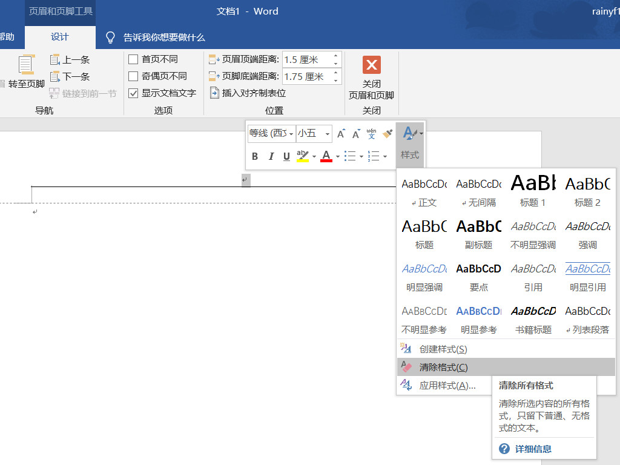The width and height of the screenshot is (620, 465).
Task: Click the 链接到前一节 button
Action: tap(83, 93)
